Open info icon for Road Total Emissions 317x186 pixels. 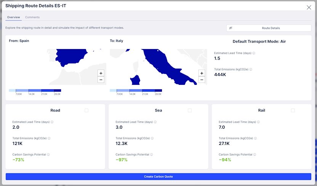(49, 138)
